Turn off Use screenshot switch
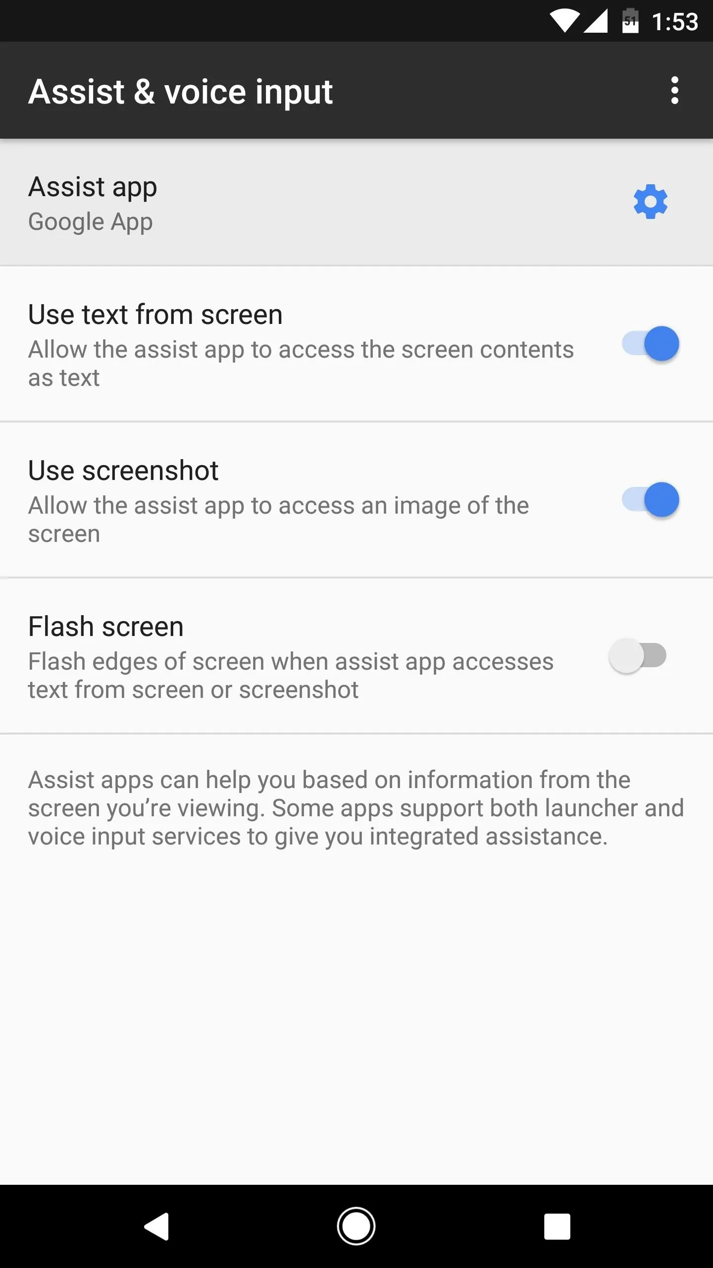Viewport: 713px width, 1268px height. pyautogui.click(x=651, y=500)
